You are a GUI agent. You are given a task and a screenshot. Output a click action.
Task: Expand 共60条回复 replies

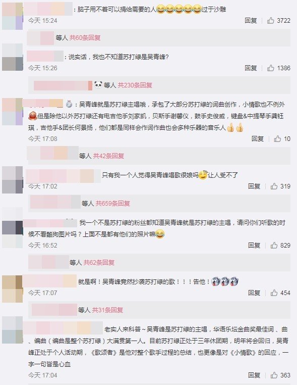85,38
